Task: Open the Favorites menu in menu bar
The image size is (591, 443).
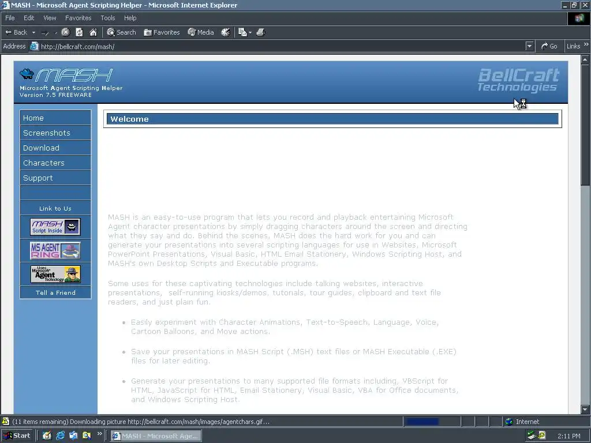Action: (x=78, y=18)
